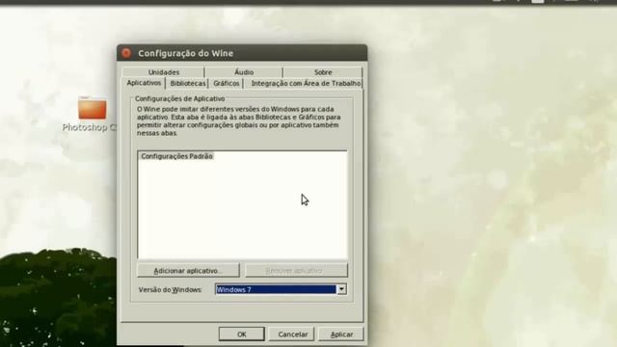This screenshot has width=617, height=347.
Task: Confirm with the OK button
Action: pyautogui.click(x=242, y=334)
